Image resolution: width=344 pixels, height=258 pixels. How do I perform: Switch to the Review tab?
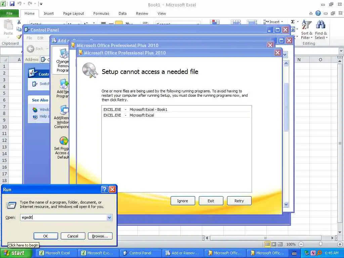pyautogui.click(x=142, y=13)
